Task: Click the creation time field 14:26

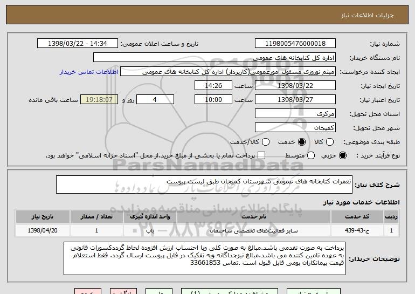Action: (213, 86)
